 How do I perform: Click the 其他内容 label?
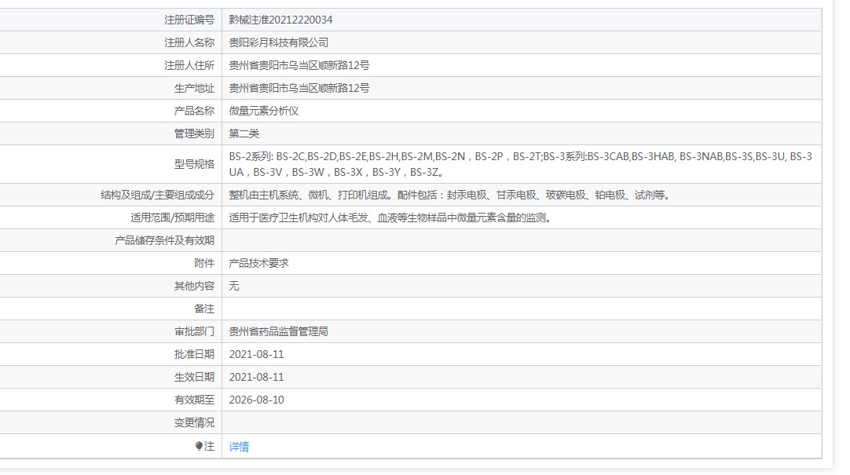click(x=194, y=286)
